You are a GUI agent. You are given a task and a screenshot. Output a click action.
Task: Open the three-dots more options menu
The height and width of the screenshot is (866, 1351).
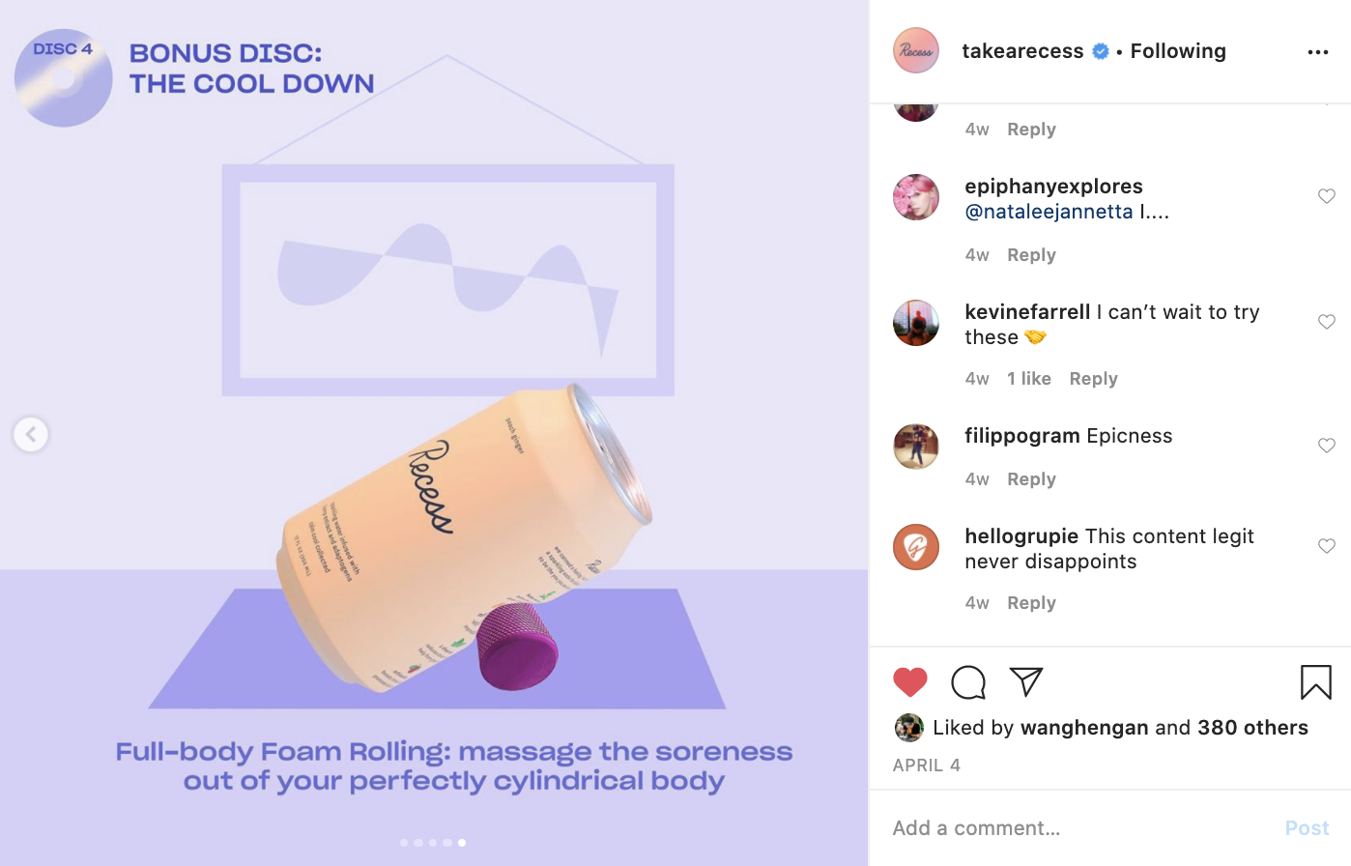1318,52
